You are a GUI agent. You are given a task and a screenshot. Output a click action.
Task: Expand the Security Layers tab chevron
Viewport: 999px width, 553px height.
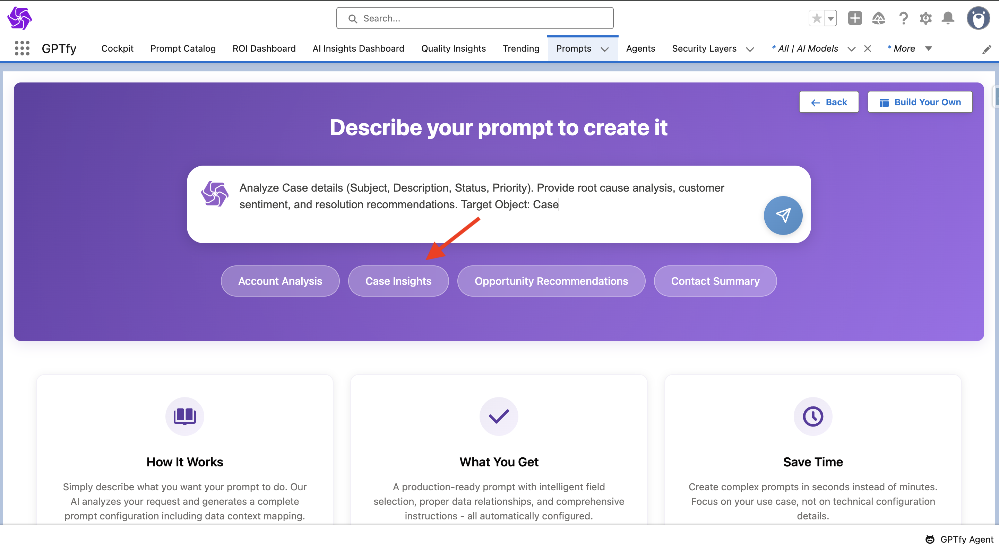pos(750,49)
